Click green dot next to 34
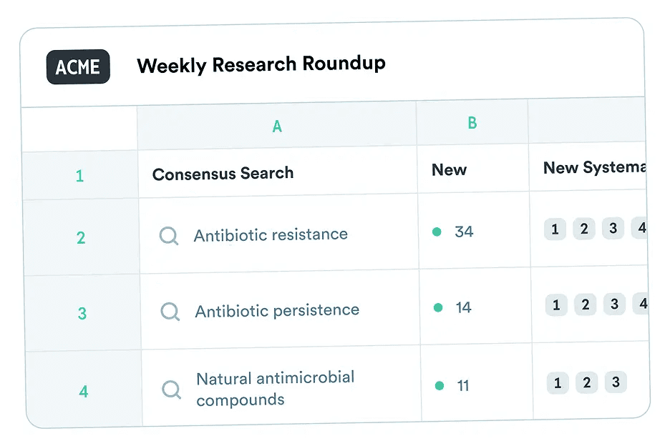Viewport: 670px width, 446px height. click(437, 232)
